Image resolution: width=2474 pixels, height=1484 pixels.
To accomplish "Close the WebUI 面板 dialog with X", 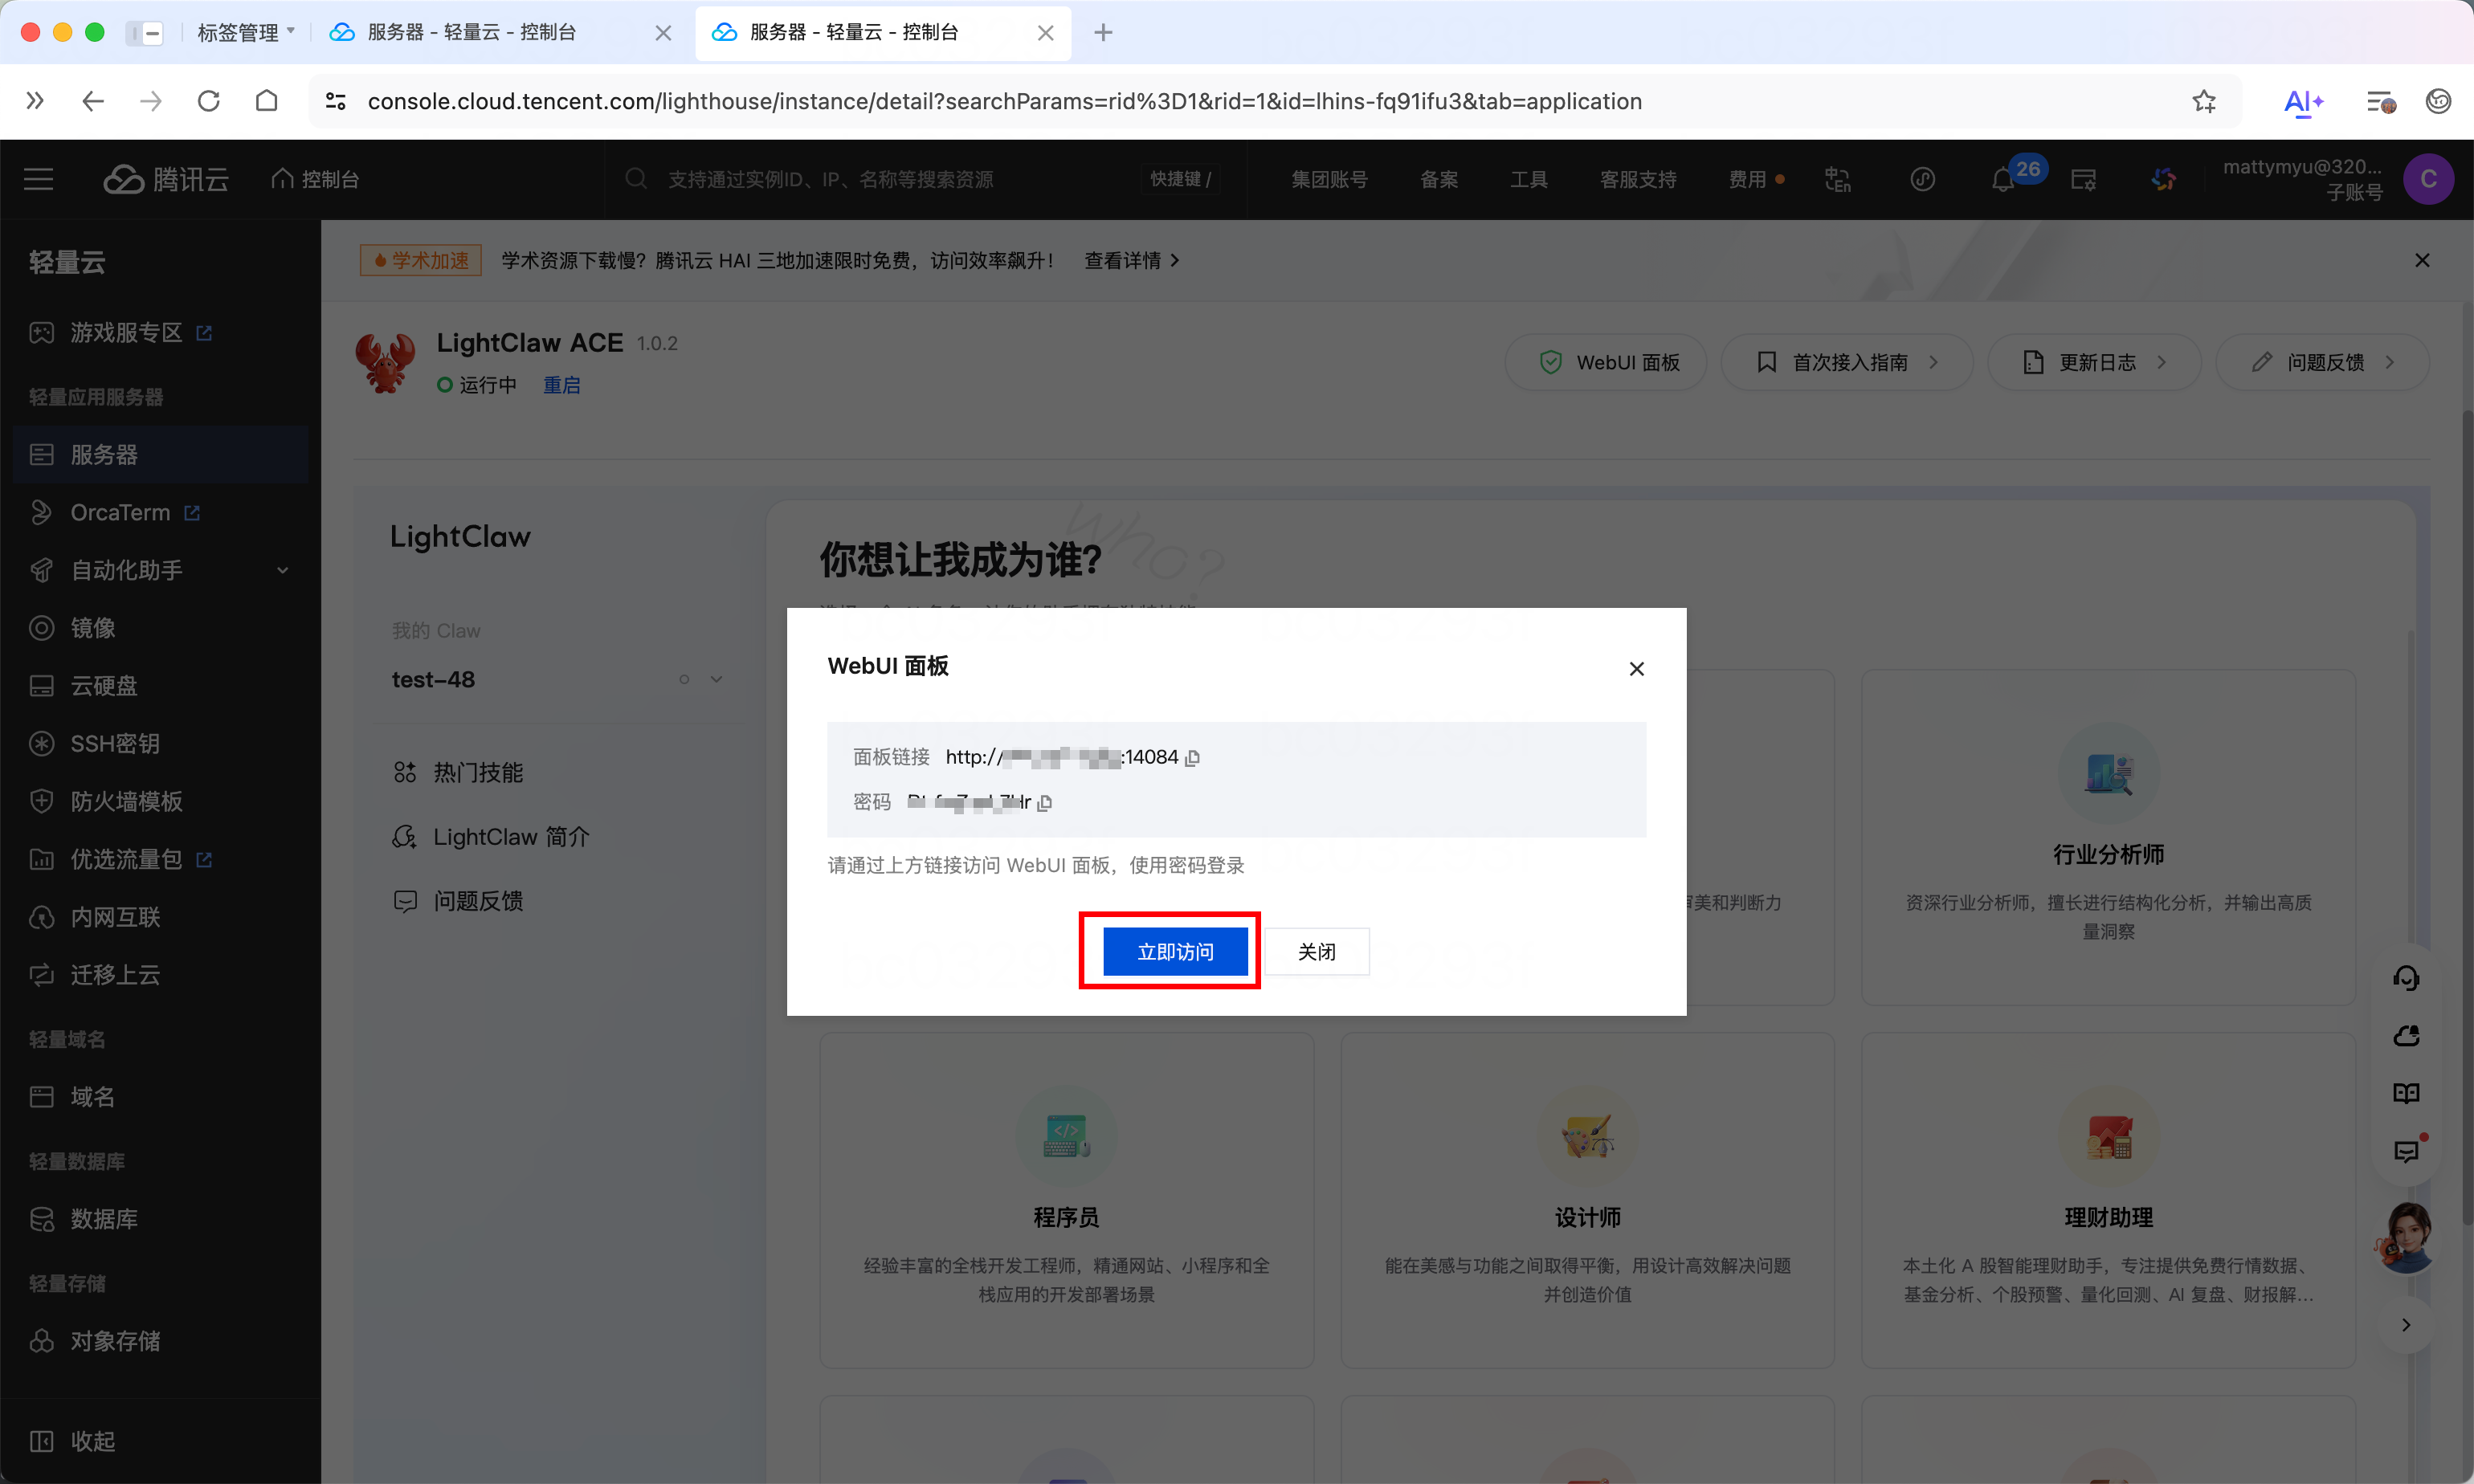I will click(x=1636, y=668).
